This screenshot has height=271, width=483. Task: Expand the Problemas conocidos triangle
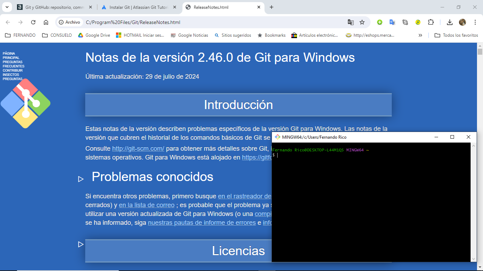click(81, 179)
